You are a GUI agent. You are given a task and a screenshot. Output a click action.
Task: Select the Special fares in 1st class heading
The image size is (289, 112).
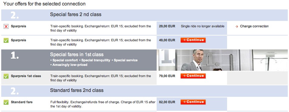[77, 55]
